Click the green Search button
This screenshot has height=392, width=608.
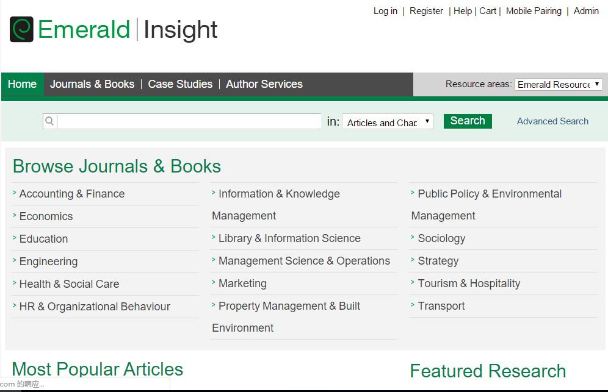click(467, 121)
